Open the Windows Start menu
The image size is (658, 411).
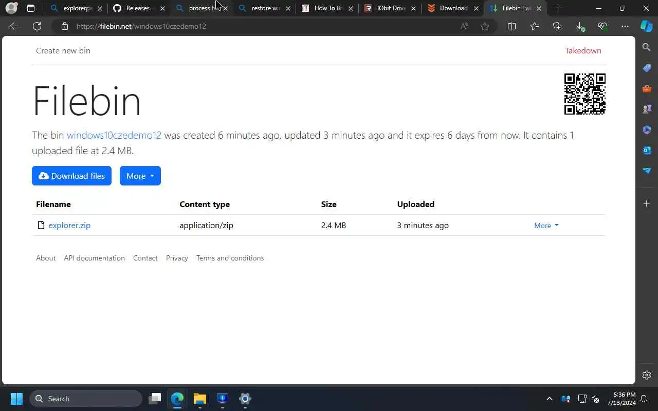(x=16, y=399)
